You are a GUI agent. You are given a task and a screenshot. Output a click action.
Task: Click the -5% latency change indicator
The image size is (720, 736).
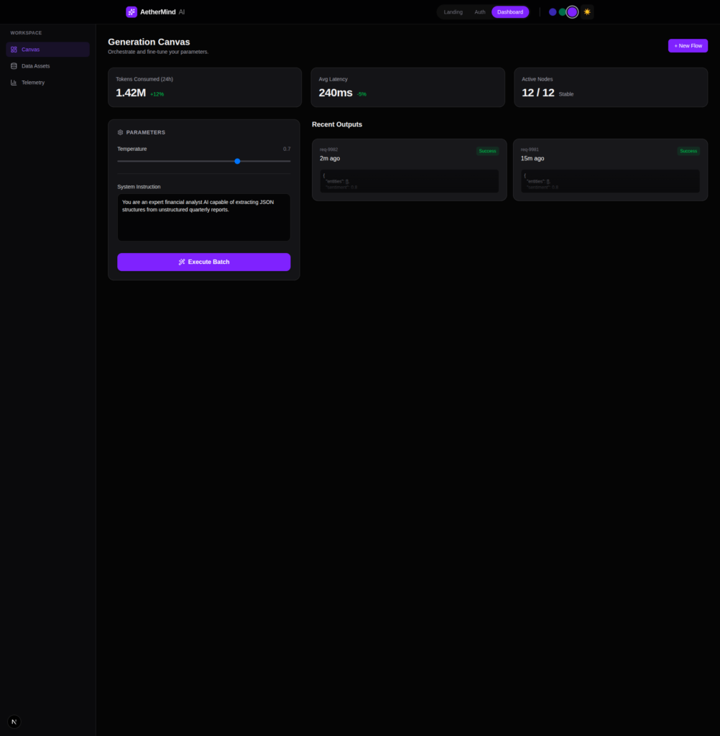coord(361,94)
